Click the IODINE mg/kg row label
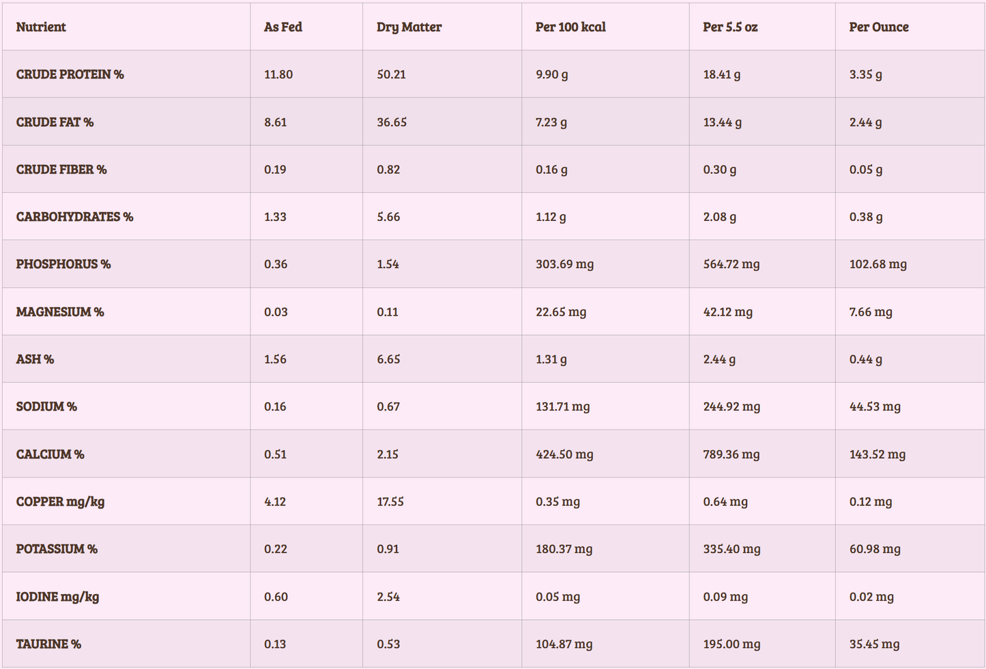Viewport: 986px width, 669px height. click(57, 597)
